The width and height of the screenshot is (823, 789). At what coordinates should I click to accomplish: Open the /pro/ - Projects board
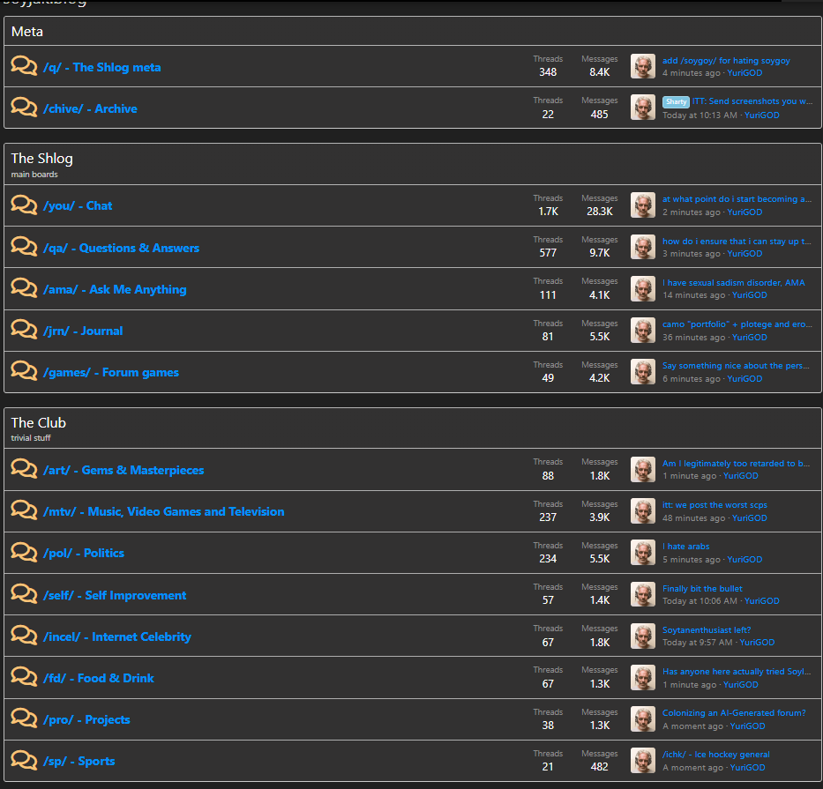(x=86, y=719)
